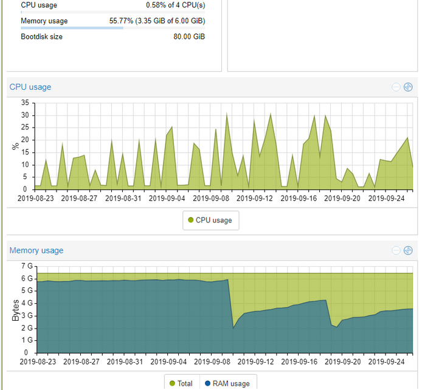Click the CPU usage progress bar
Screen dimensions: 422x390
pos(112,12)
